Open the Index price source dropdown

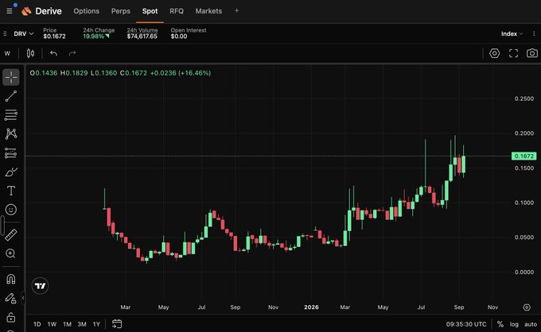click(x=512, y=33)
